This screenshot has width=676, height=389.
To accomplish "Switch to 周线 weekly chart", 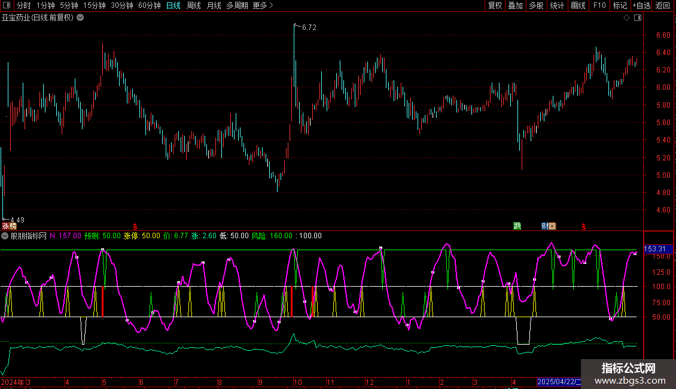I will (194, 5).
